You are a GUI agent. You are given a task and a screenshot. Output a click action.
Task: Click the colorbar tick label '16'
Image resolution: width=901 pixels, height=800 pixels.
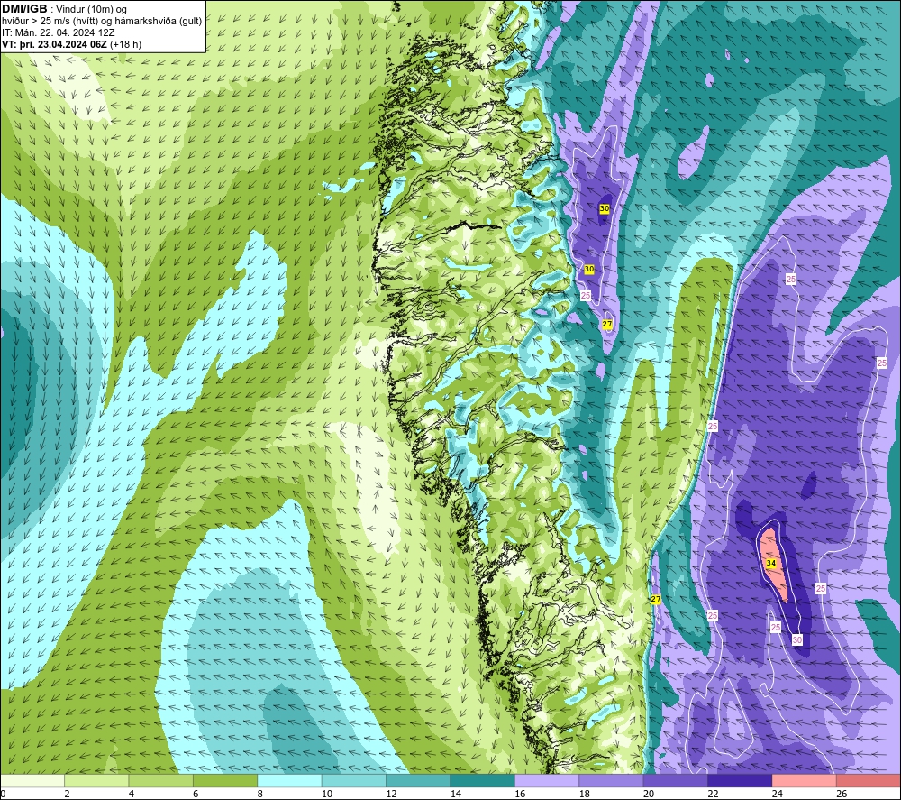pyautogui.click(x=520, y=794)
